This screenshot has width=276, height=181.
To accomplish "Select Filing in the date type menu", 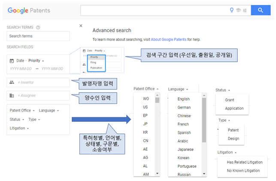I will click(93, 62).
